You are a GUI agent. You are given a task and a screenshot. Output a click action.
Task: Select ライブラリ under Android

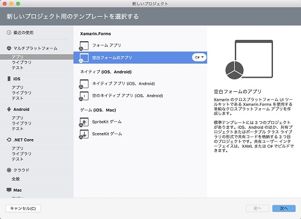[x=21, y=123]
